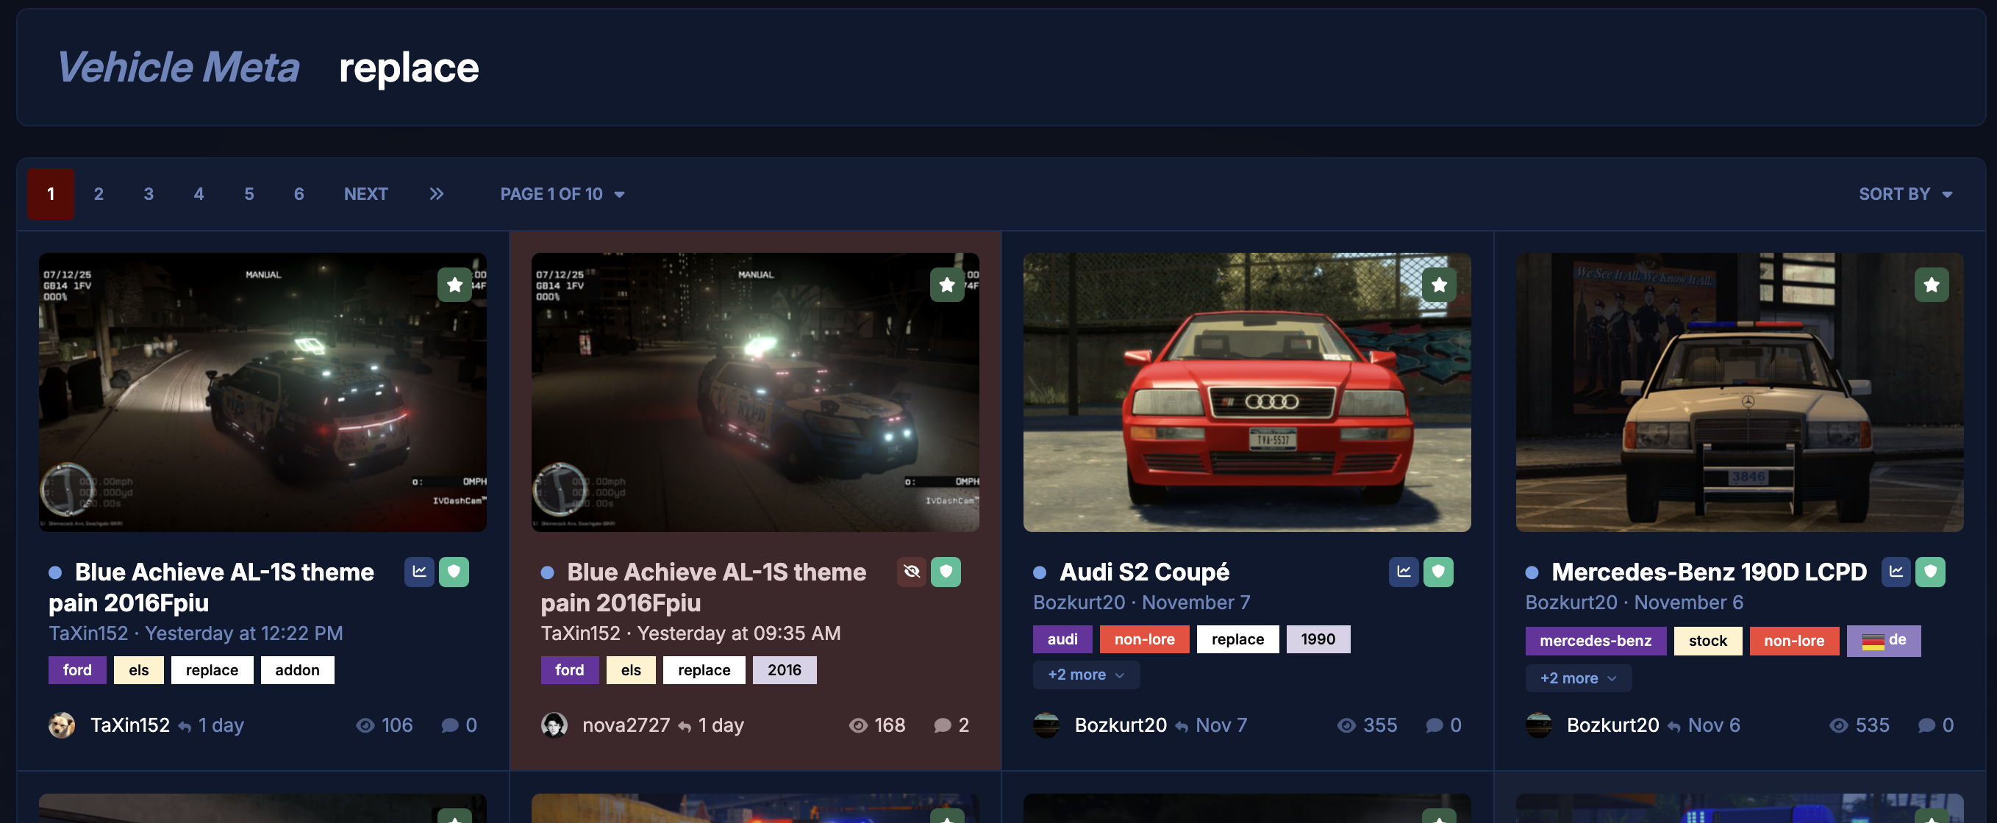
Task: Click green shield icon on Mercedes-Benz 190D LCPD
Action: coord(1930,572)
